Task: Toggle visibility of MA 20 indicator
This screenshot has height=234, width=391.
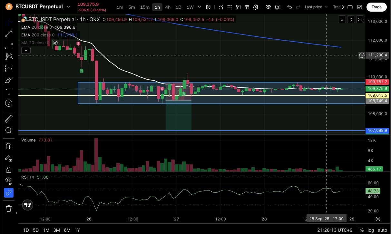Action: 55,43
